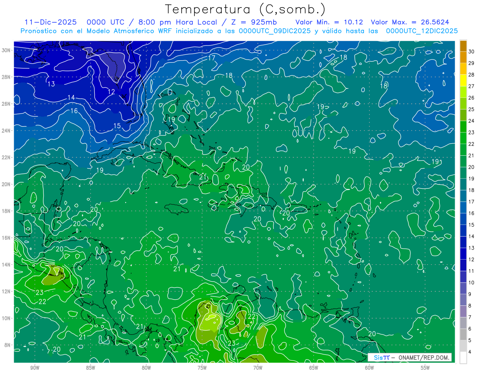Click the '15' contour label on the map
482x373 pixels.
coord(117,126)
